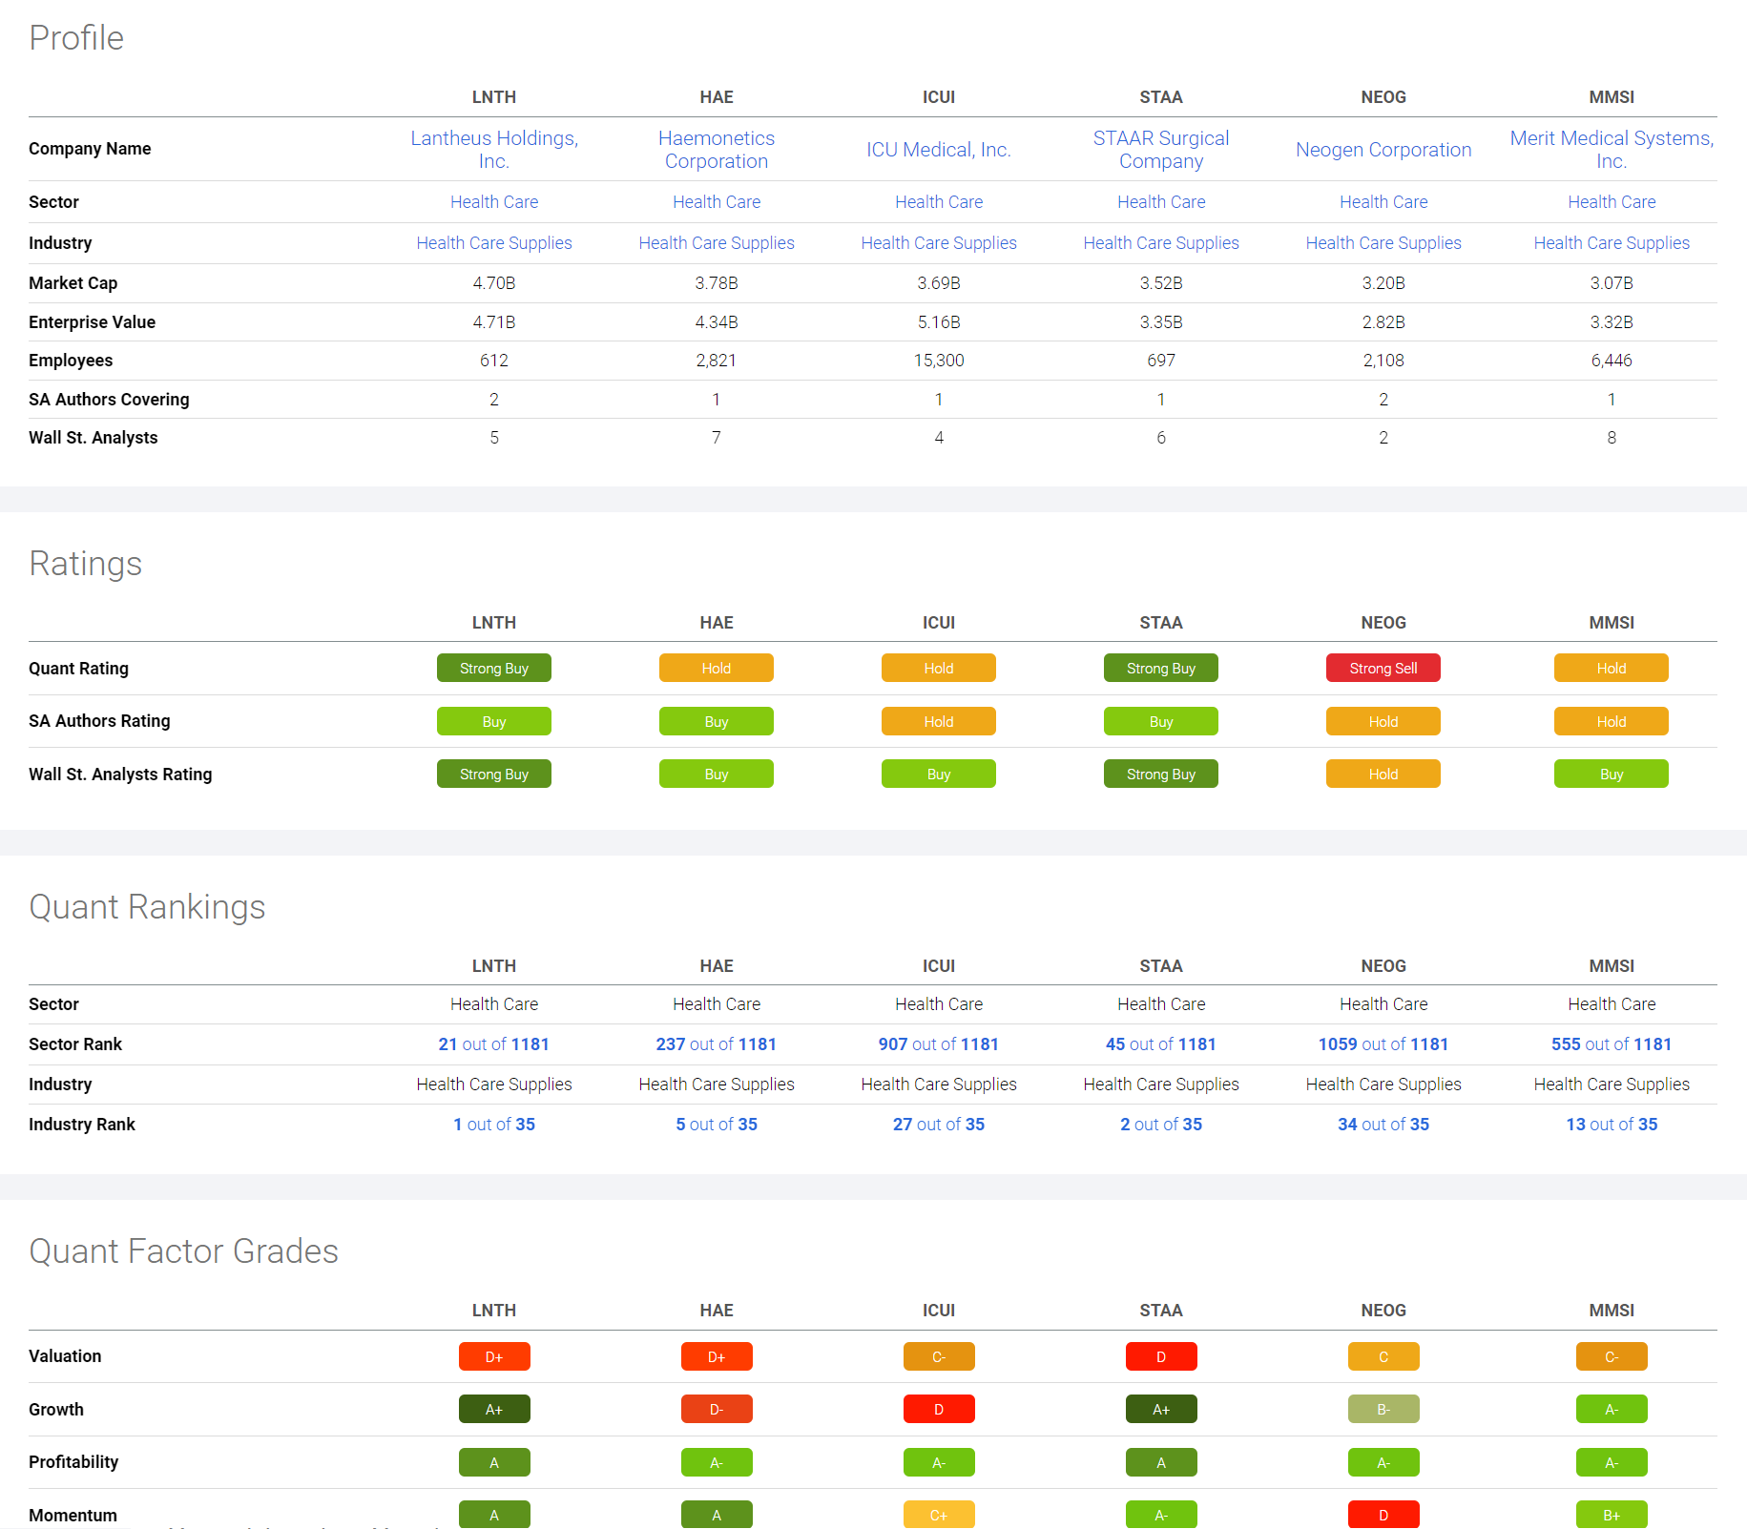The height and width of the screenshot is (1529, 1747).
Task: Click HAE column header in Quant Factor Grades
Action: click(x=717, y=1311)
